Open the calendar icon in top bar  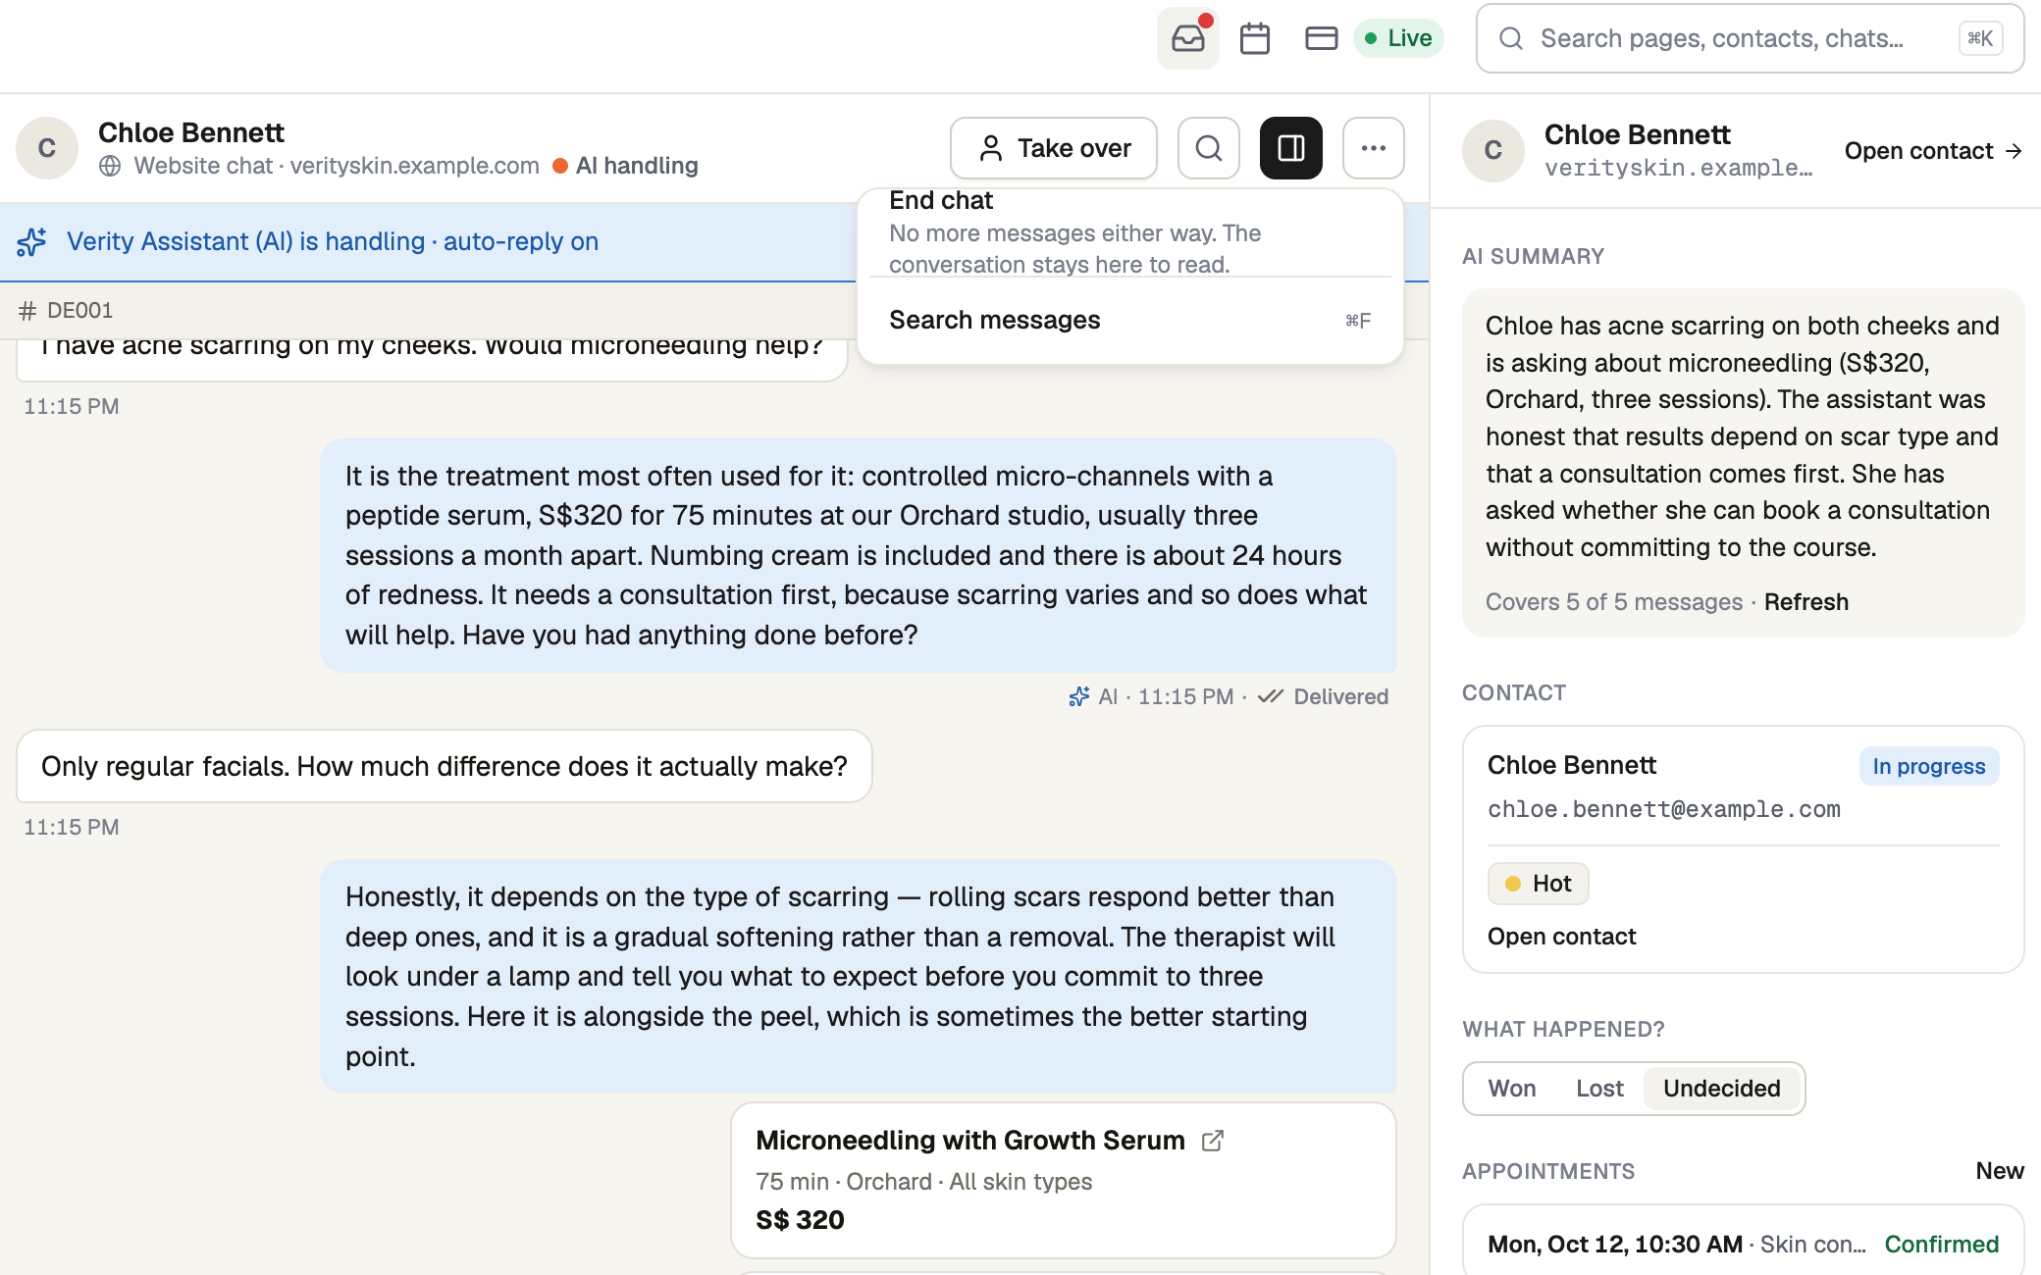point(1254,38)
